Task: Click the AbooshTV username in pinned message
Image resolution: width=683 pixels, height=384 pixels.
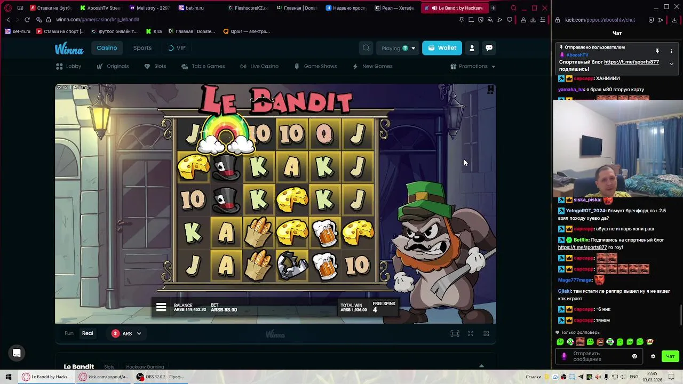Action: pos(577,55)
